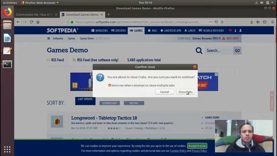Go back with the browser back arrow

click(x=18, y=22)
